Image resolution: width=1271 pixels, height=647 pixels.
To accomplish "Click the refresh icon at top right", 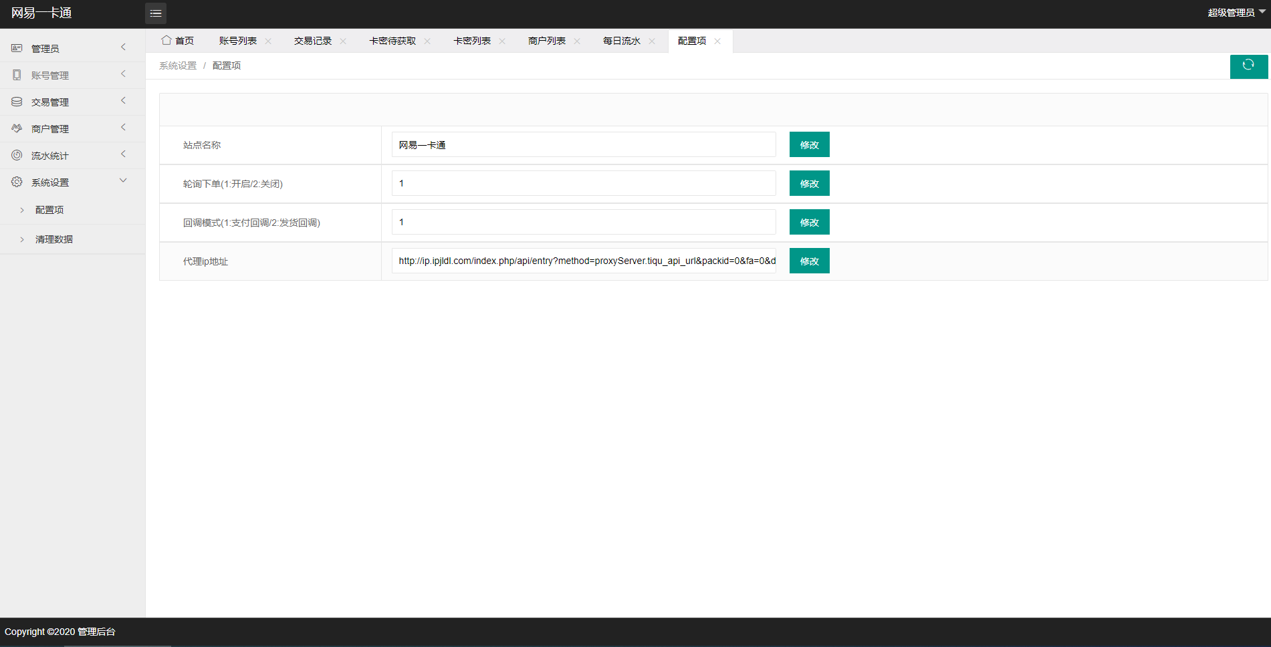I will click(1248, 66).
